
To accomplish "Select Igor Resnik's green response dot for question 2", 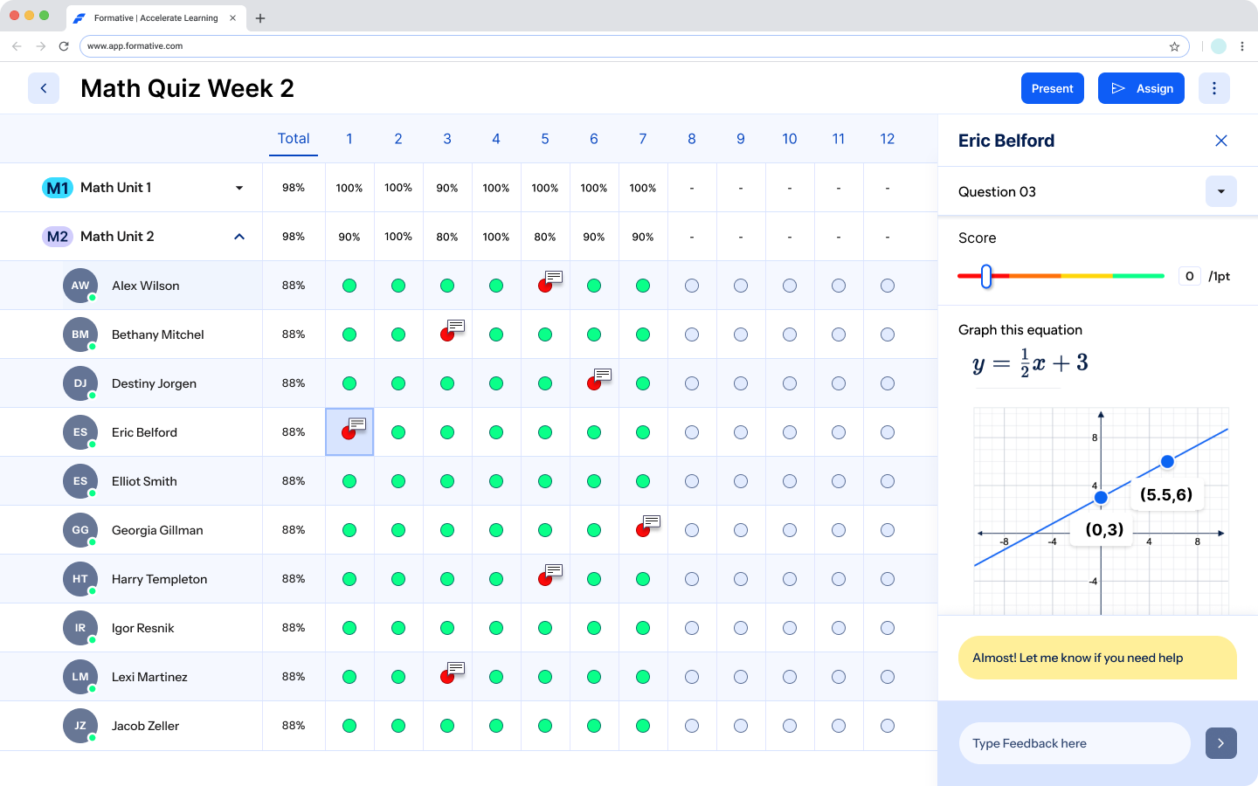I will [398, 627].
